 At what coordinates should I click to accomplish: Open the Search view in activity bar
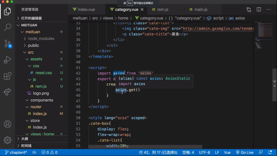click(x=7, y=27)
